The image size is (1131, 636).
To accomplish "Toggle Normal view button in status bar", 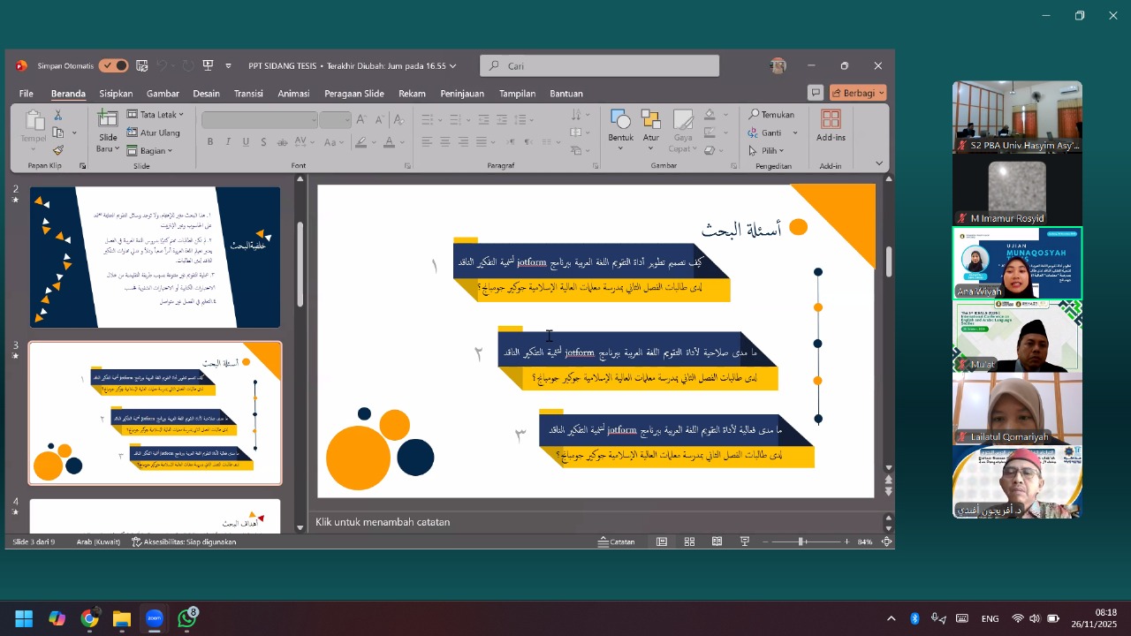I will 661,541.
